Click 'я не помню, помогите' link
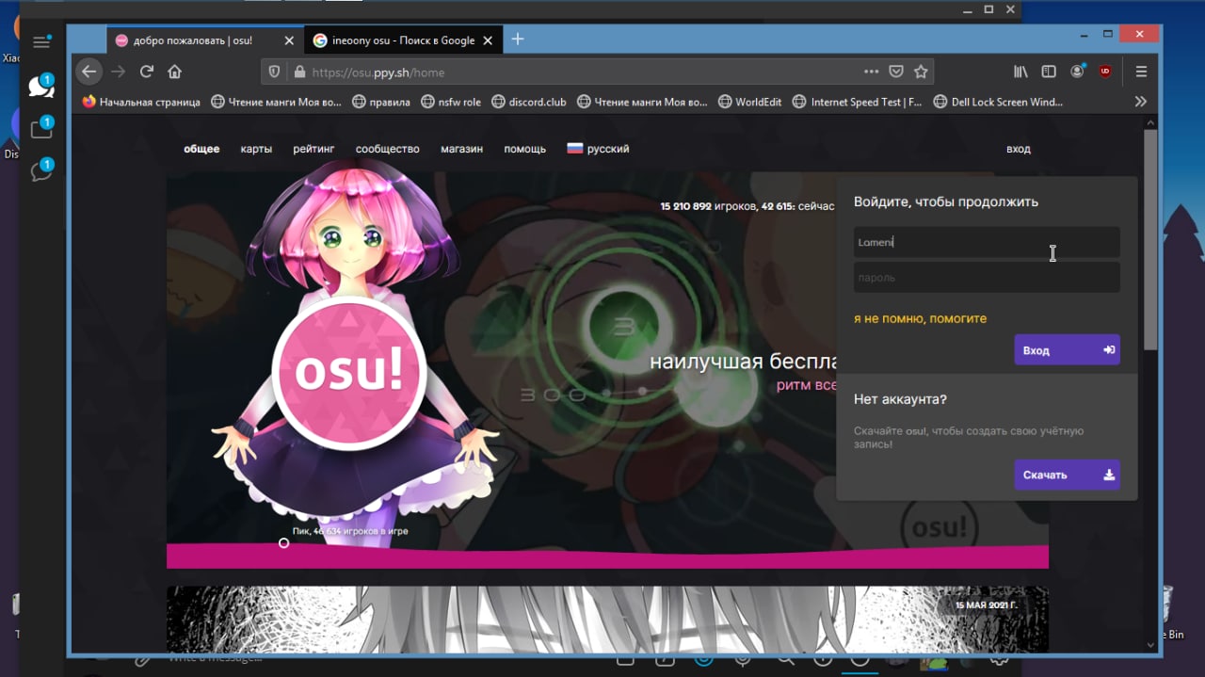 [x=920, y=319]
